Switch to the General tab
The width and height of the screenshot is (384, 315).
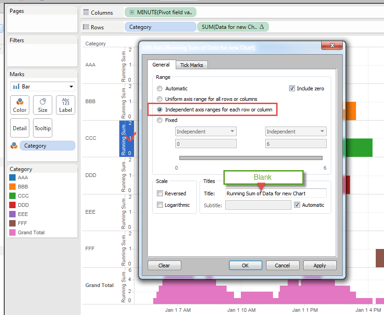point(161,65)
